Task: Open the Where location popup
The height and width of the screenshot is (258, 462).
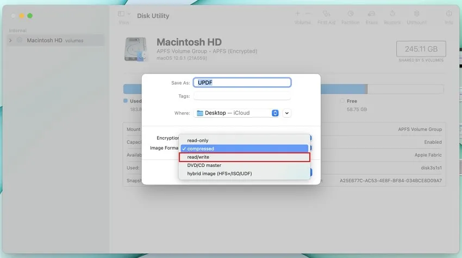Action: [x=236, y=113]
